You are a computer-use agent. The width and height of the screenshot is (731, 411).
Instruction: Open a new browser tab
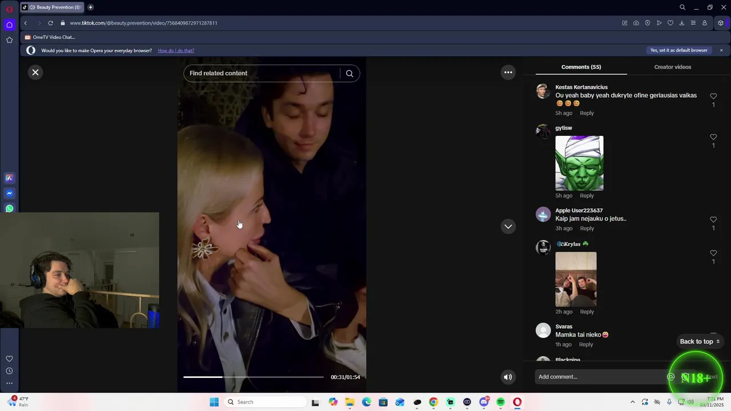pyautogui.click(x=90, y=7)
